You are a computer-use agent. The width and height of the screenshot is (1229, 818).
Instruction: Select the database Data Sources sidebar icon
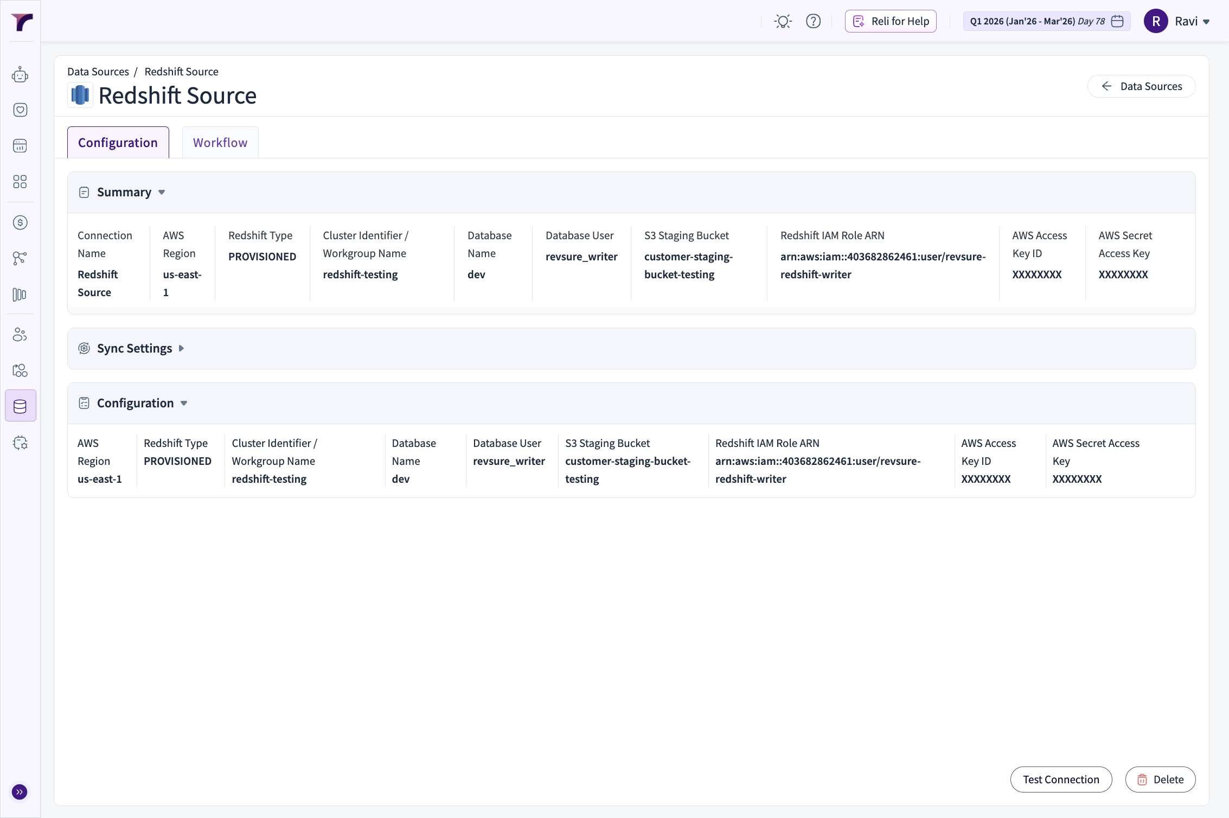(x=20, y=406)
